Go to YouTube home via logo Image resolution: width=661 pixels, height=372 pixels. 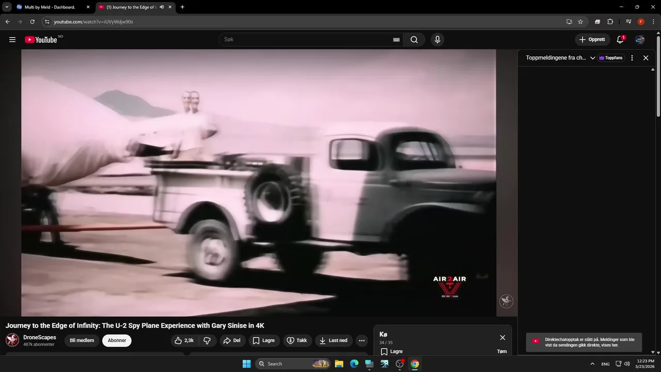point(41,40)
